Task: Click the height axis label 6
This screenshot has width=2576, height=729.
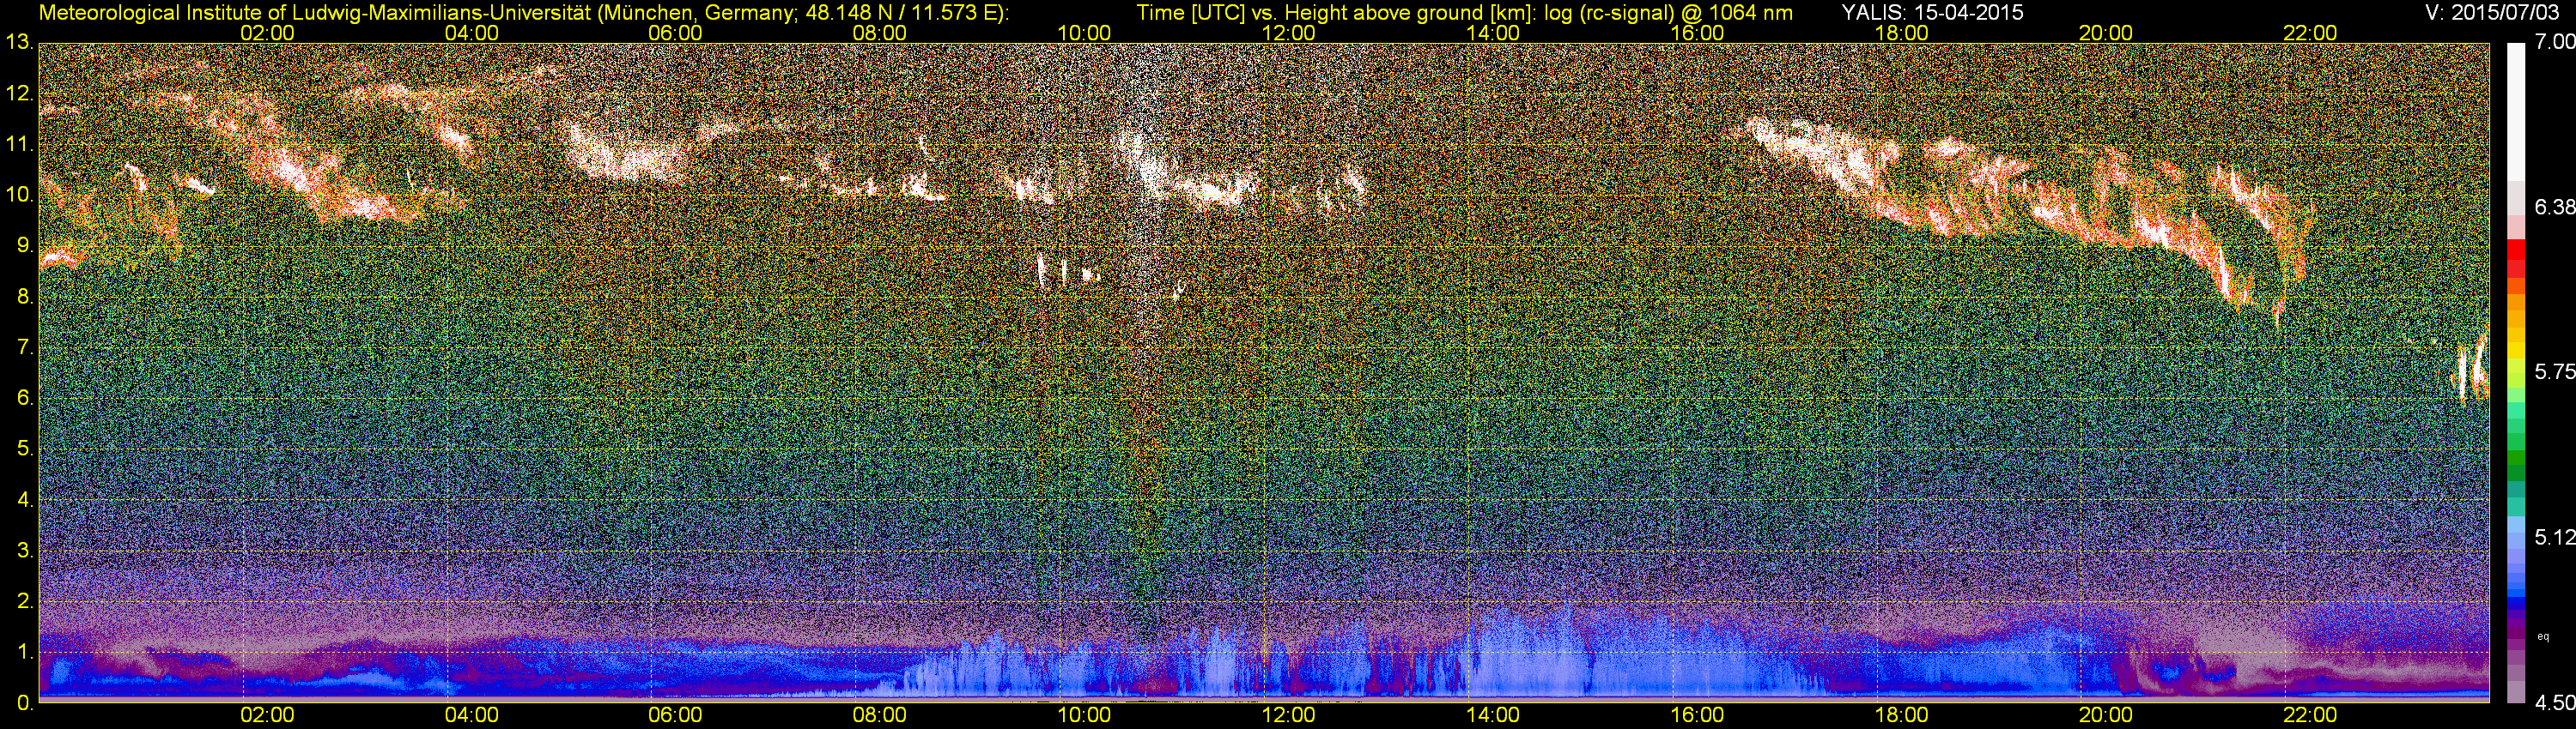Action: [x=24, y=399]
